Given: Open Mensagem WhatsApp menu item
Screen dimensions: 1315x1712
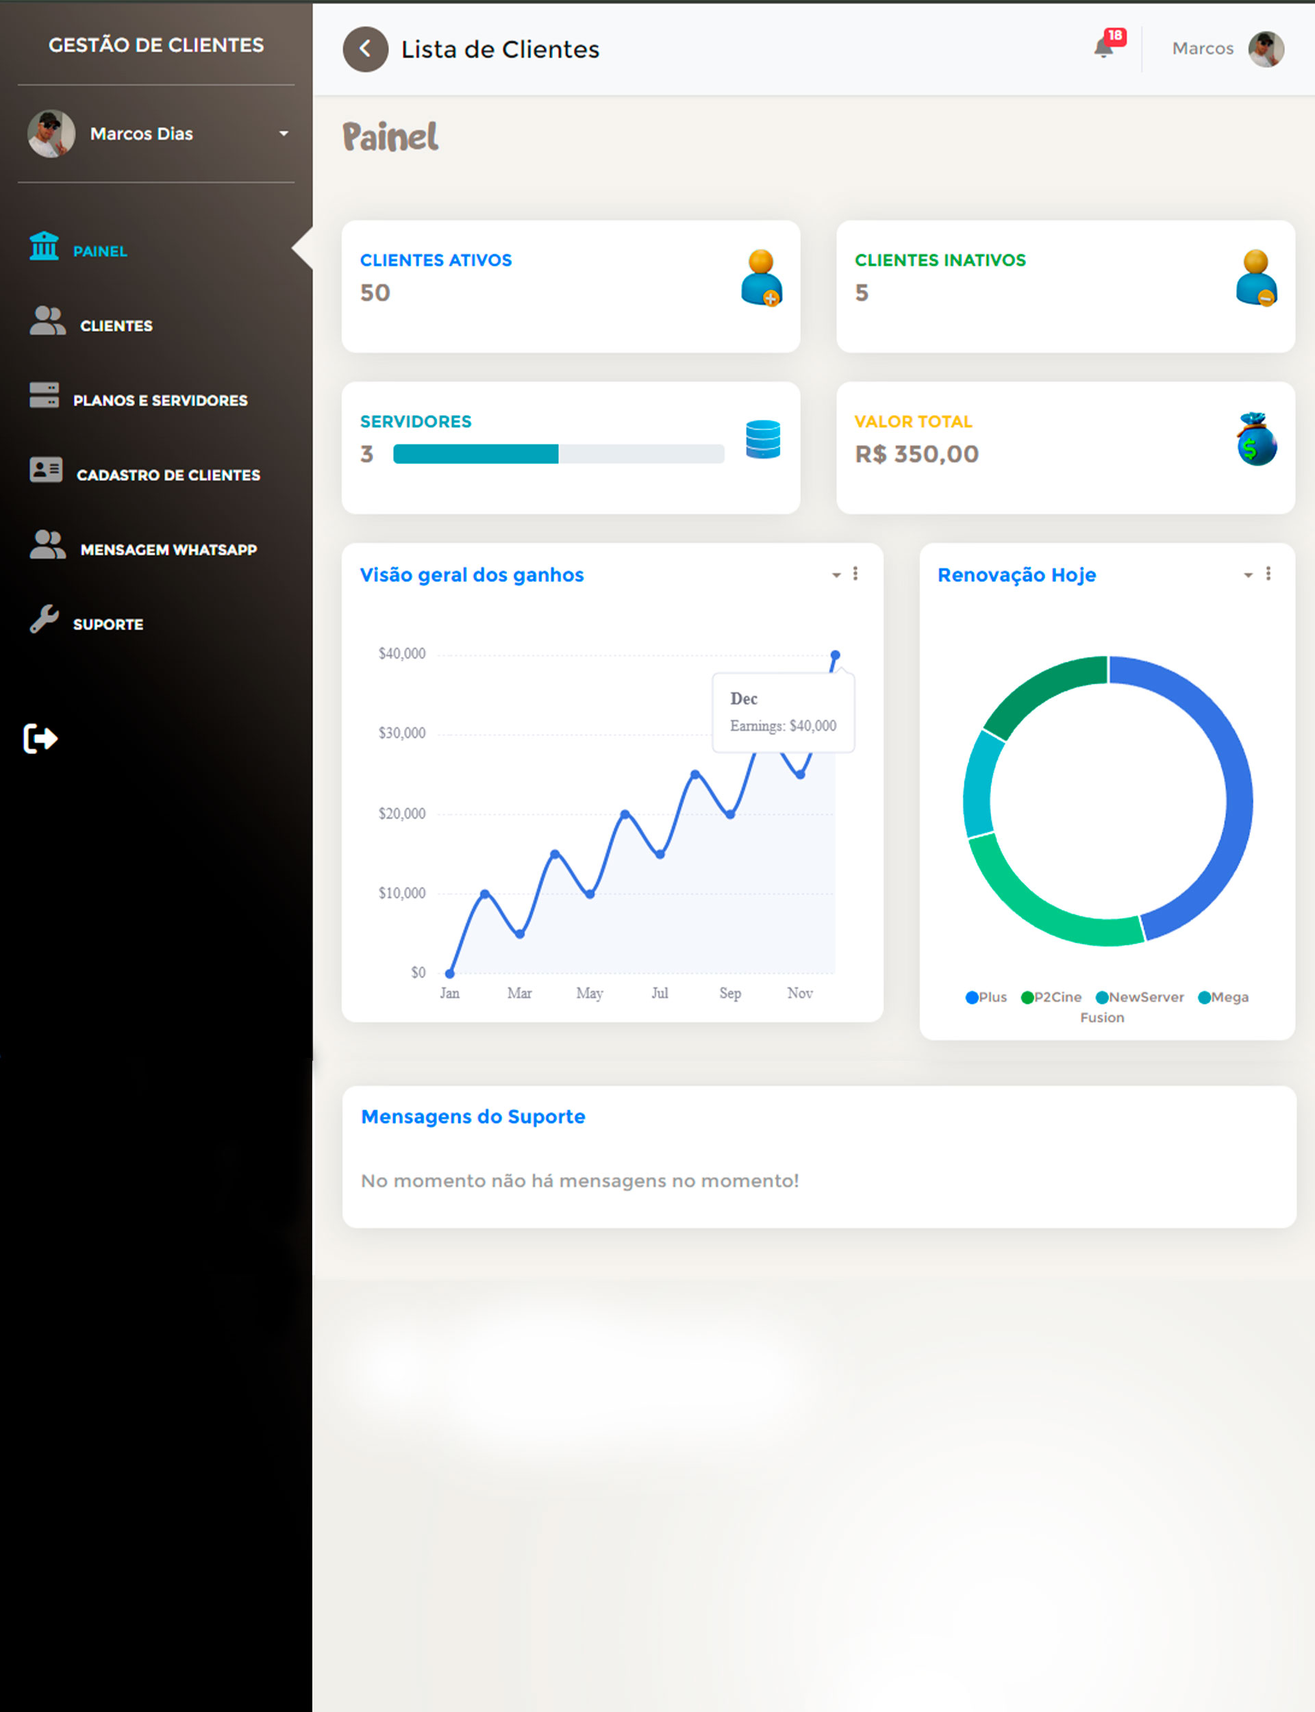Looking at the screenshot, I should [168, 550].
